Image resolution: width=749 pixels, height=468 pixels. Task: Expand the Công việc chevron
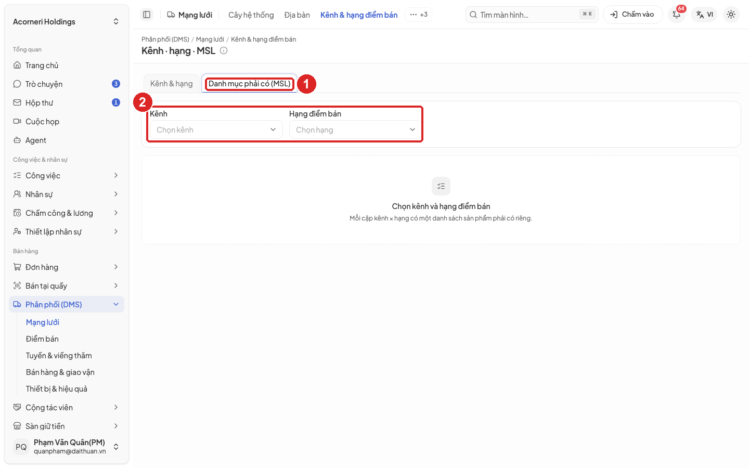coord(116,176)
